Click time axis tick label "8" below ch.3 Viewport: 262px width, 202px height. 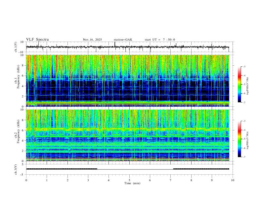[x=191, y=180]
